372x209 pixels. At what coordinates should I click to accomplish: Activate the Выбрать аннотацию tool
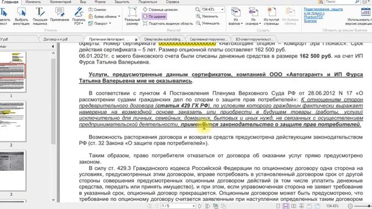click(x=21, y=16)
